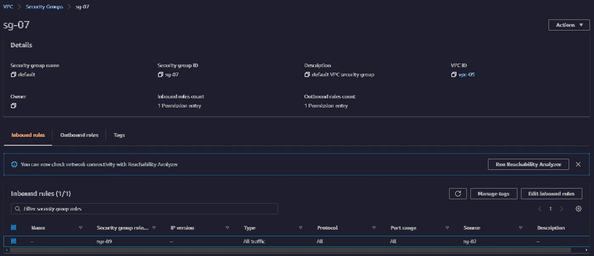
Task: Open inbound rules table settings gear
Action: pos(578,208)
